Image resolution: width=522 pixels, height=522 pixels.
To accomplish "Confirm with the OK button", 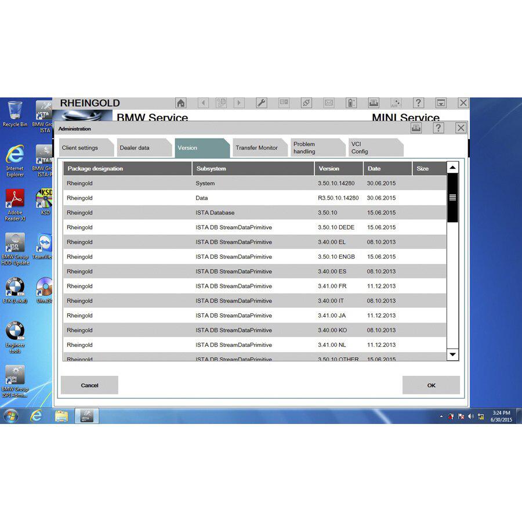I will (x=431, y=385).
